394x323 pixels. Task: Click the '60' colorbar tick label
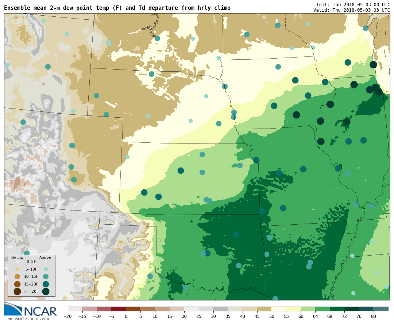pyautogui.click(x=301, y=316)
